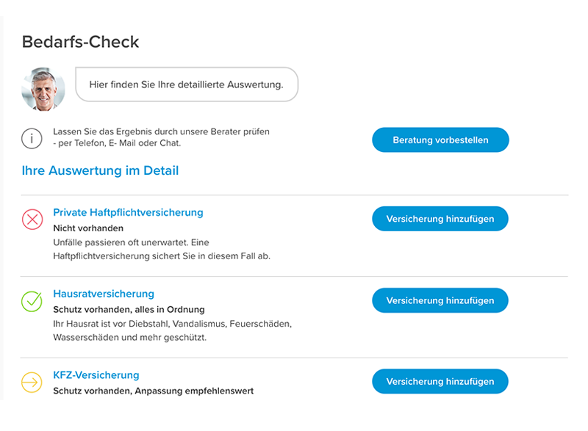Click the detailed evaluation speech bubble
The height and width of the screenshot is (431, 588).
pos(187,84)
